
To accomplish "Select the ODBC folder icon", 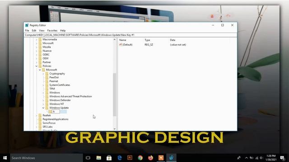I will tap(40, 54).
